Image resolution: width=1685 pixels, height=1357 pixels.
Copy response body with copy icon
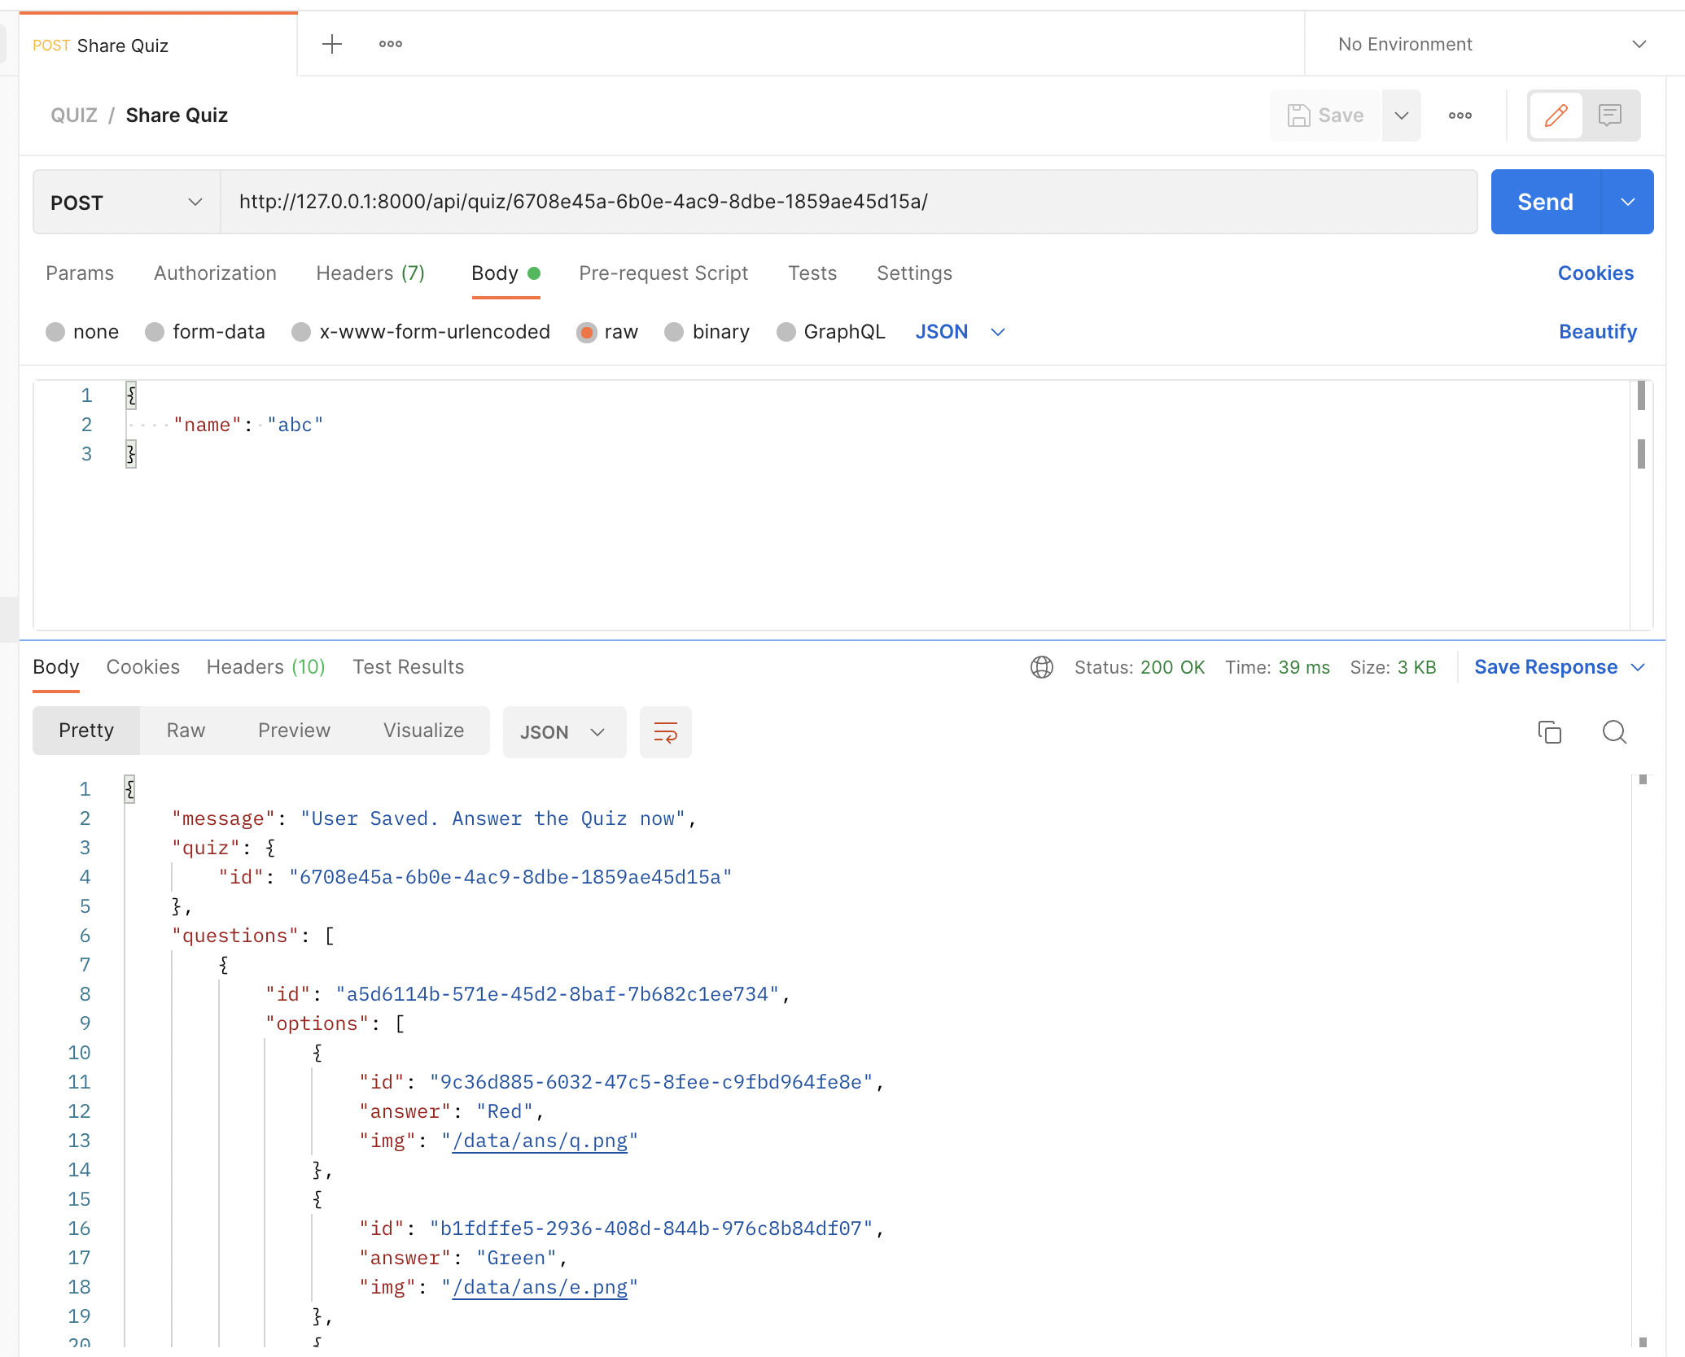[x=1549, y=732]
